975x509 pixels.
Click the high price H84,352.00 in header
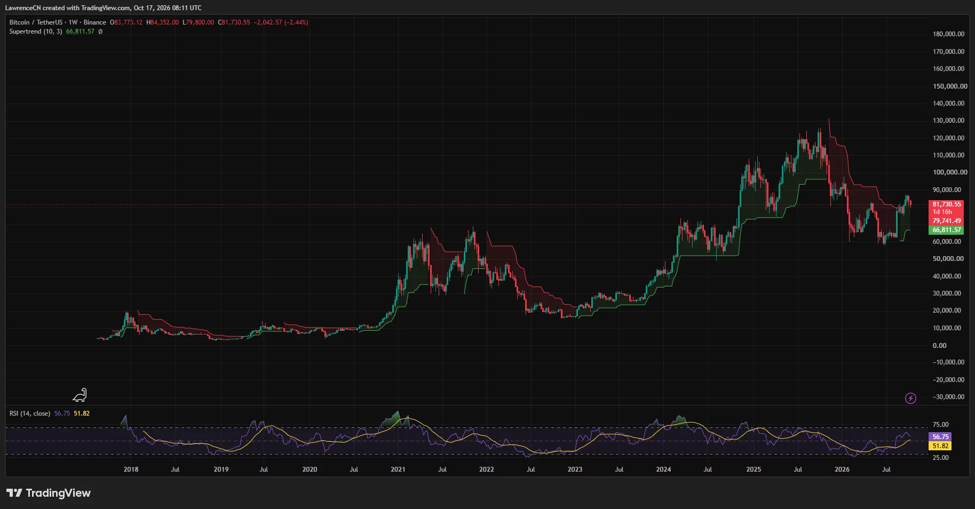click(x=163, y=22)
